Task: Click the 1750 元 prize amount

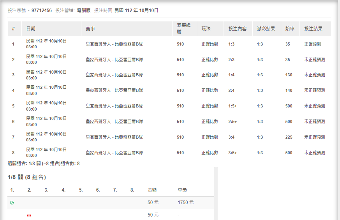Action: click(186, 202)
